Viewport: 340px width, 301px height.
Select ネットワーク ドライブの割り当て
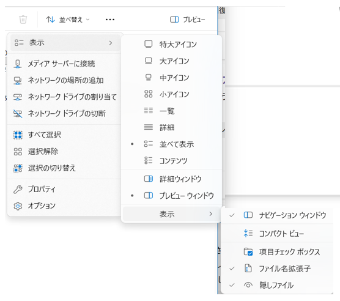(x=64, y=97)
